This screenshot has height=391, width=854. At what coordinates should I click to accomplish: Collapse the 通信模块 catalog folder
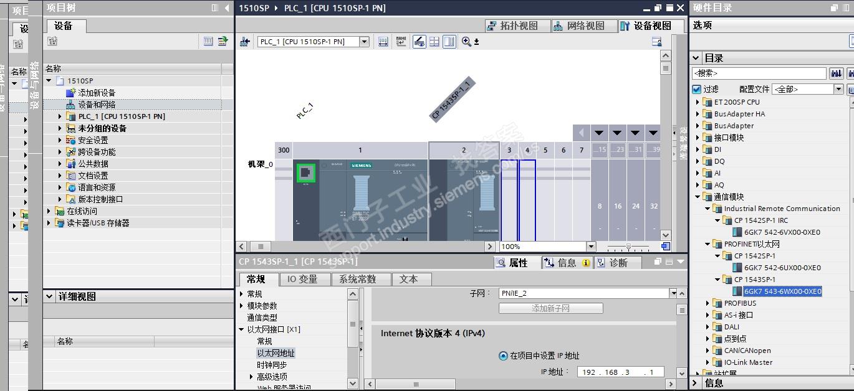coord(698,197)
